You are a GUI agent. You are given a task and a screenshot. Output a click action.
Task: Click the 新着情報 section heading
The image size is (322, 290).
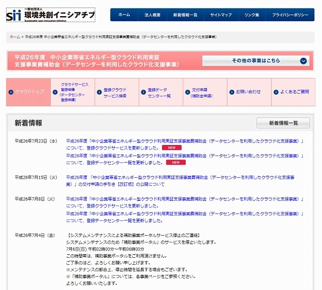coord(28,123)
